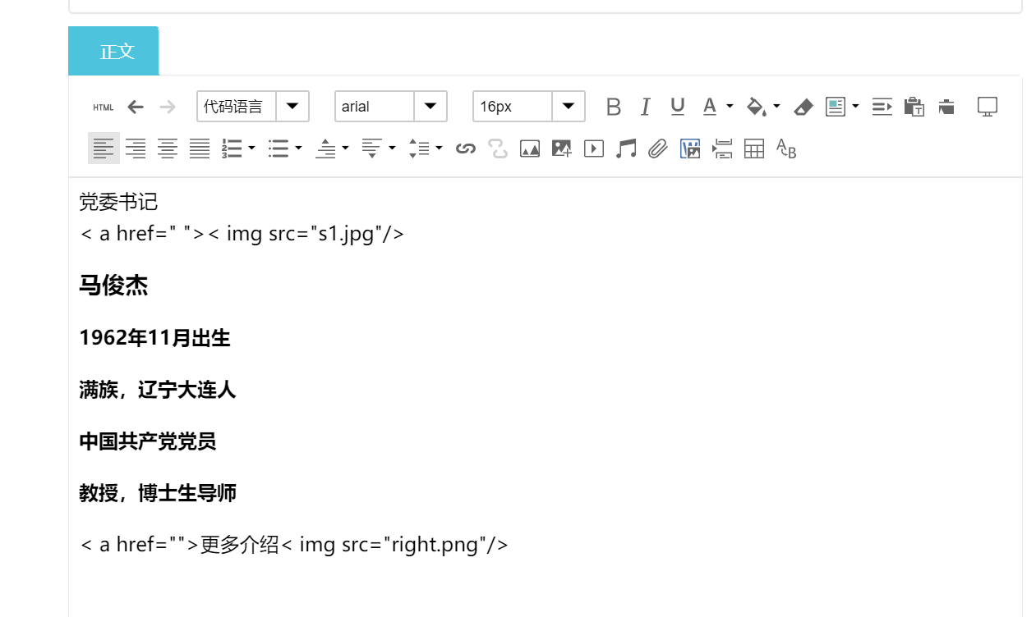Toggle underline formatting
The height and width of the screenshot is (617, 1036).
(x=677, y=107)
